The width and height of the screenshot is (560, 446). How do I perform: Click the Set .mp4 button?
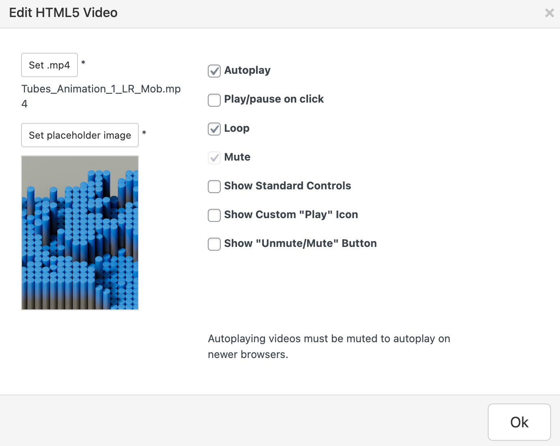coord(49,65)
